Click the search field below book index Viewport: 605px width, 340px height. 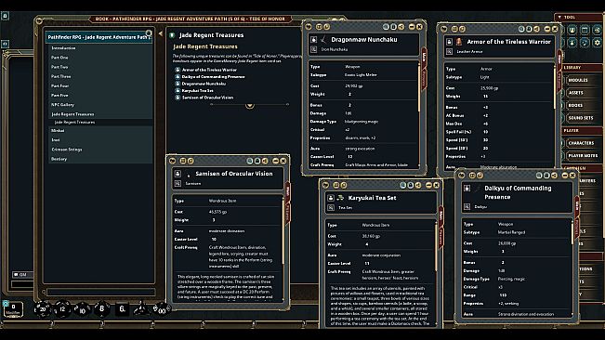click(101, 293)
